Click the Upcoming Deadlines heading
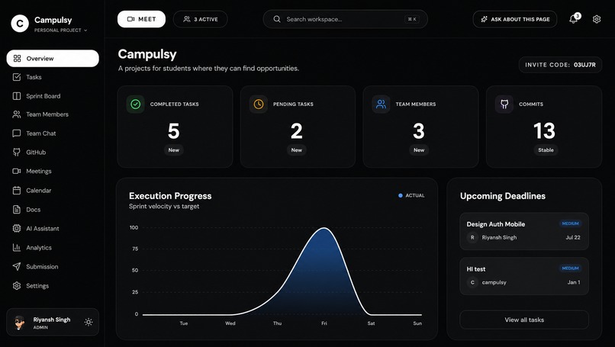Image resolution: width=615 pixels, height=347 pixels. click(503, 196)
